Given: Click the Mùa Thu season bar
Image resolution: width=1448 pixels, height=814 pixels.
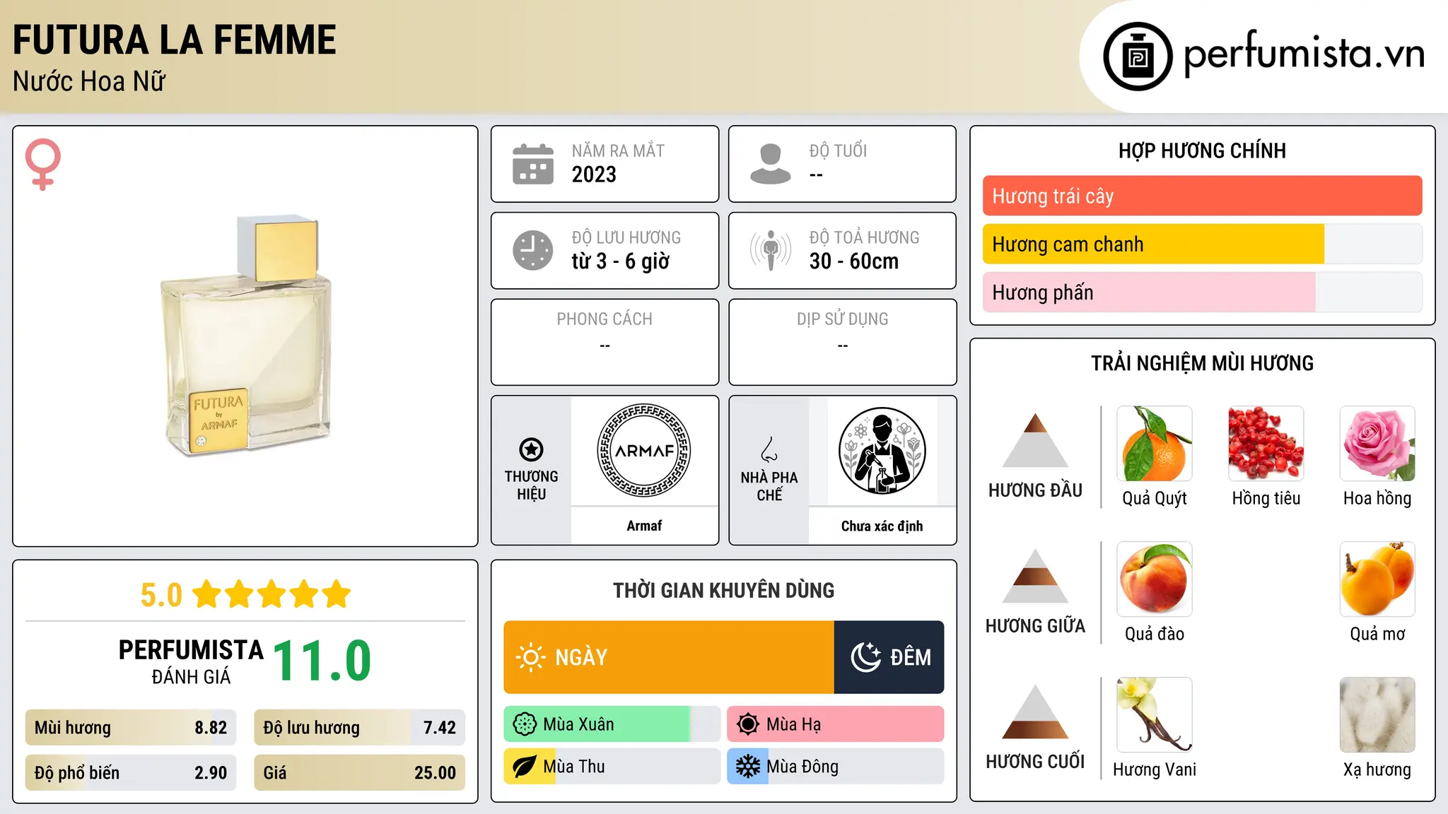Looking at the screenshot, I should coord(612,767).
